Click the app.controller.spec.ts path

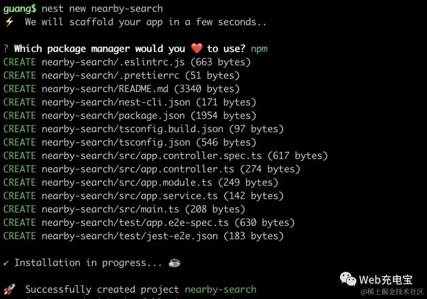pos(152,155)
